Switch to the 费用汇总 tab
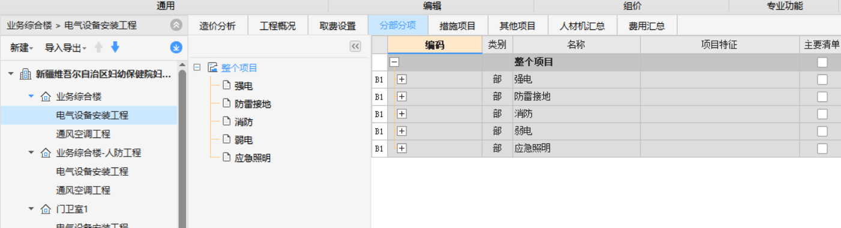The image size is (841, 228). click(647, 26)
